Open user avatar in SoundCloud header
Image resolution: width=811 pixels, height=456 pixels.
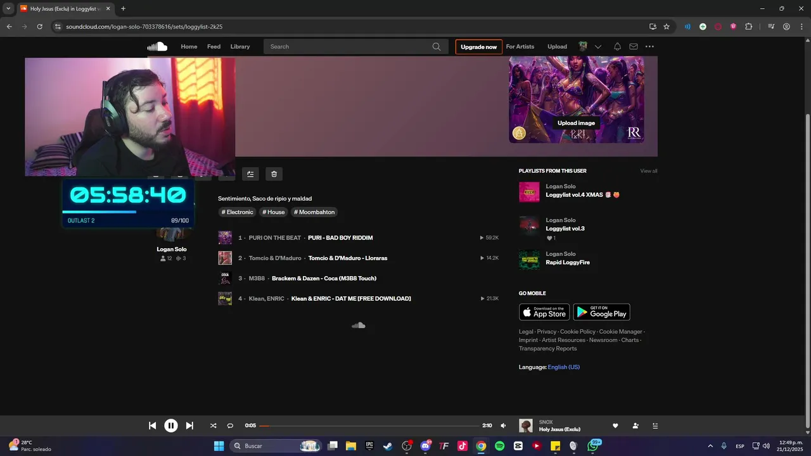click(583, 46)
